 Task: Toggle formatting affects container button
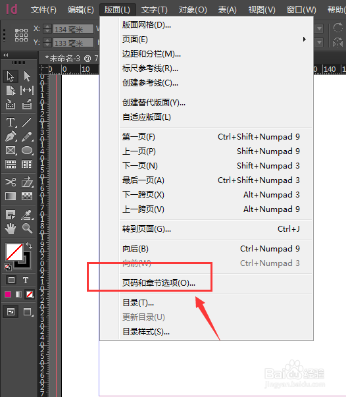11,280
